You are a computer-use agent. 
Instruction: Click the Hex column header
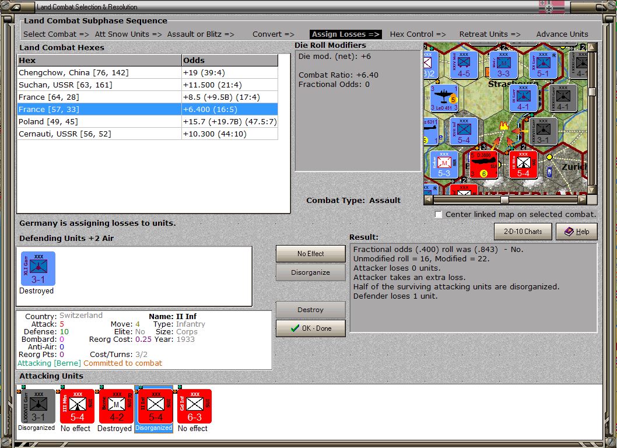(x=99, y=60)
